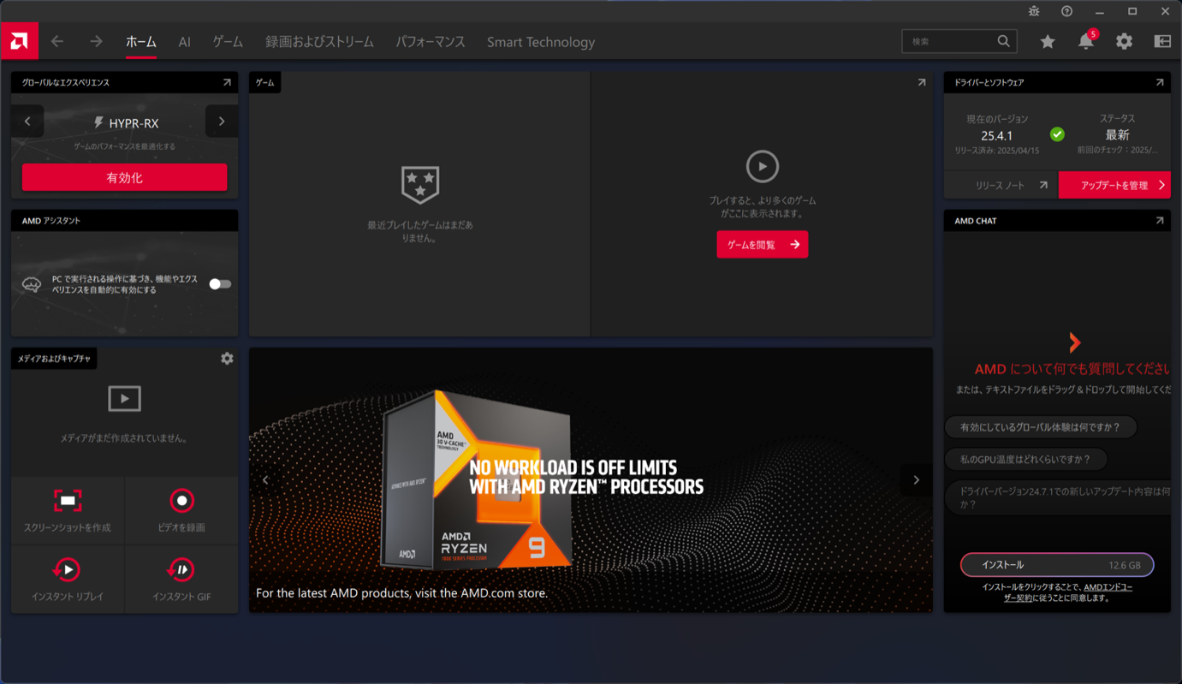Expand the AMD CHAT panel
Viewport: 1182px width, 684px height.
coord(1160,220)
